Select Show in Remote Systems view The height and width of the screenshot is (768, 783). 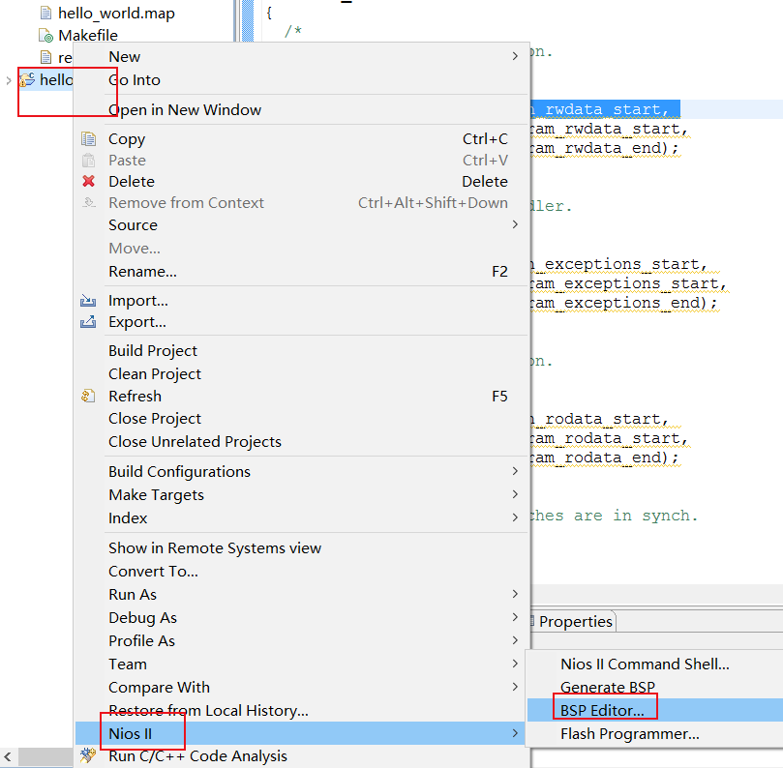point(302,547)
